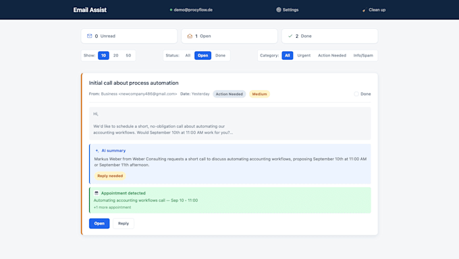
Task: Click the Unread envelope icon
Action: (90, 36)
